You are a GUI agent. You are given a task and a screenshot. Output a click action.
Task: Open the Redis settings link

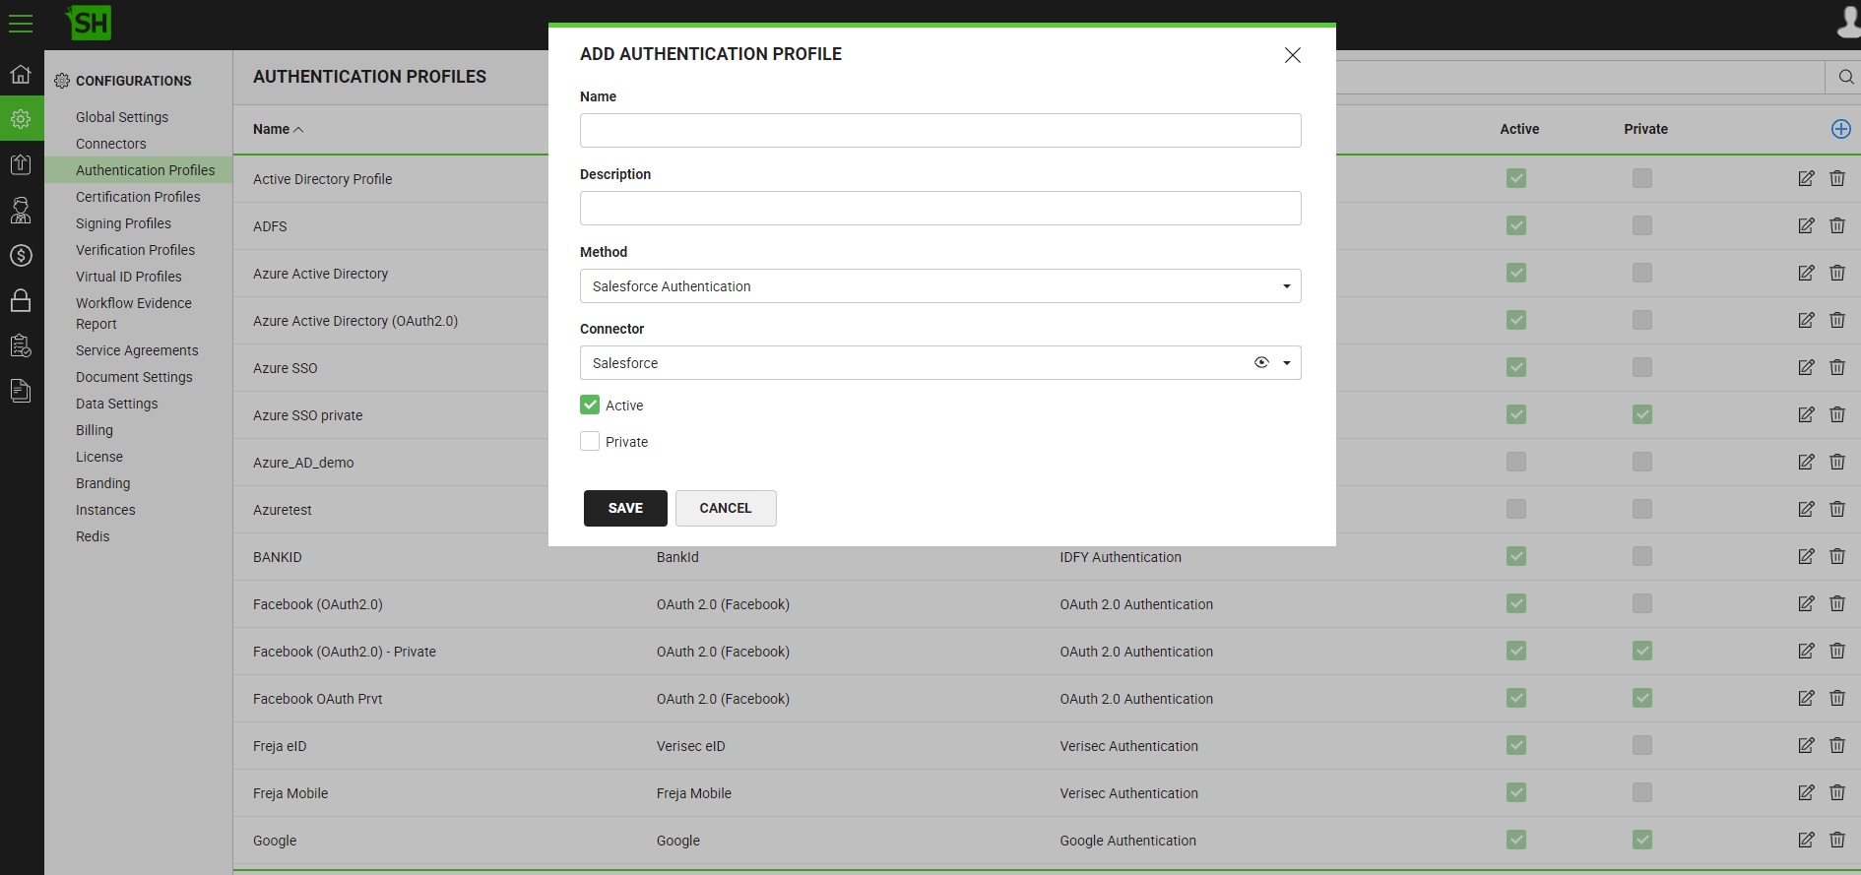(93, 536)
